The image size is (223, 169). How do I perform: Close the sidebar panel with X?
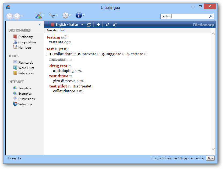point(40,25)
